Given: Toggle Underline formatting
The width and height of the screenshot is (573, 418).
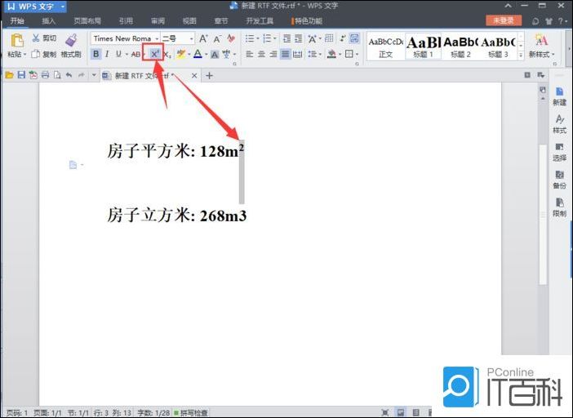Looking at the screenshot, I should (x=118, y=54).
